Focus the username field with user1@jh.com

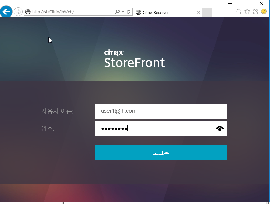161,111
